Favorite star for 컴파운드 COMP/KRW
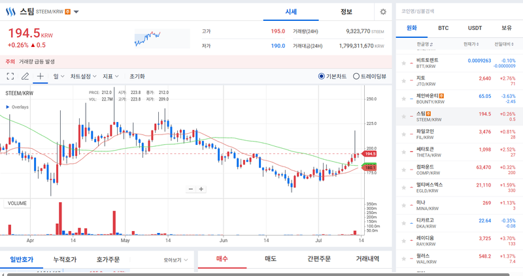Viewport: 523px width, 276px height. 403,170
